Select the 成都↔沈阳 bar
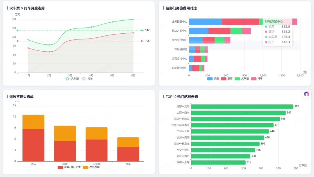314x177 pixels. point(242,106)
